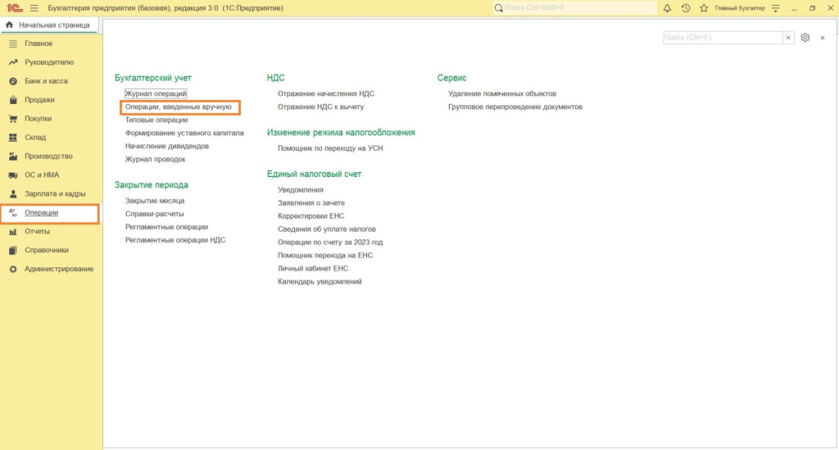Open Операции по счету за 2023 год
The height and width of the screenshot is (450, 839).
coord(330,243)
